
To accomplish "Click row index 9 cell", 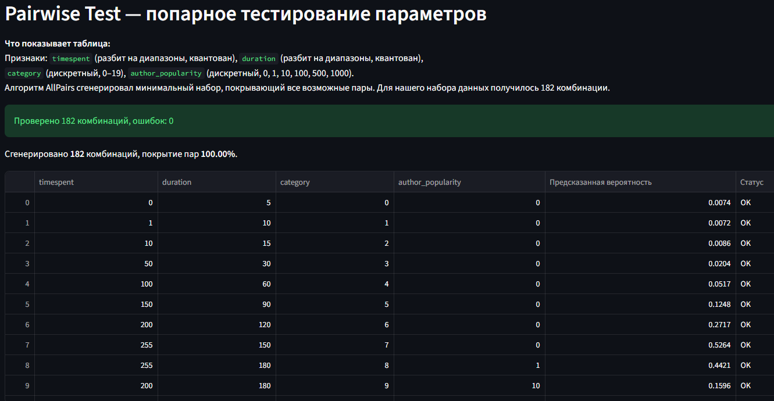I will click(x=20, y=385).
